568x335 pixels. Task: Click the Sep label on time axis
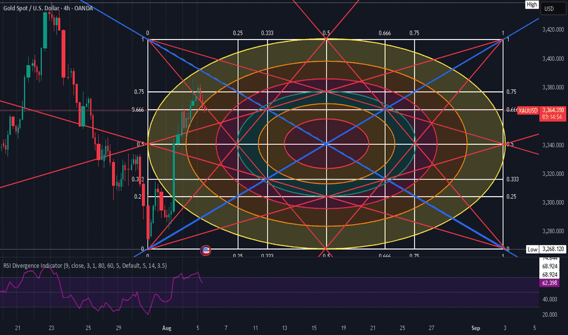tap(475, 328)
